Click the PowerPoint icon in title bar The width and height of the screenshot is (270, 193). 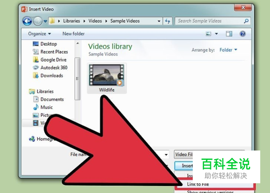(24, 9)
